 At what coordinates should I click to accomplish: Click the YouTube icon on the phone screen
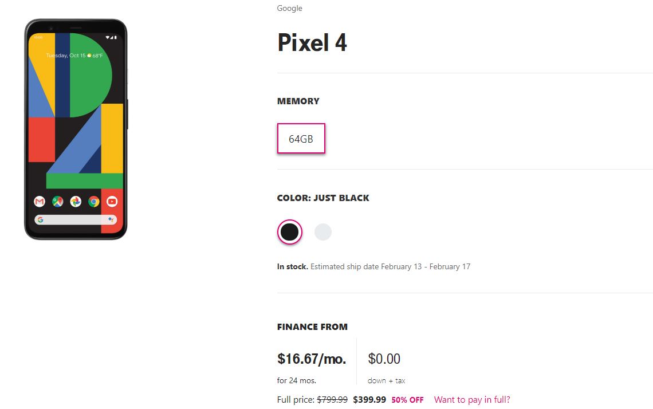(112, 202)
